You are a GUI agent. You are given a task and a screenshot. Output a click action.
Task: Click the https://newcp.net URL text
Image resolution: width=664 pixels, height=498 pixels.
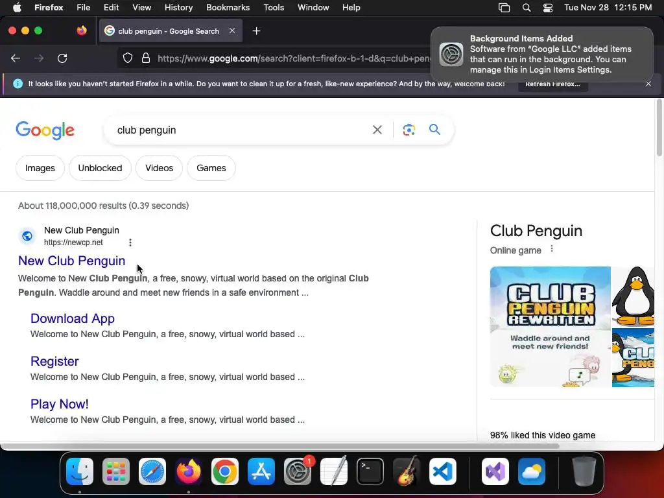(73, 243)
